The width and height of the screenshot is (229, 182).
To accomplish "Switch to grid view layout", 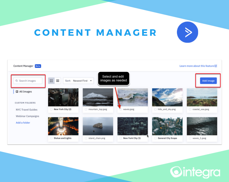I will (51, 81).
